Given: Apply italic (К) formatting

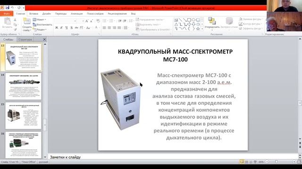Looking at the screenshot, I should pyautogui.click(x=61, y=28).
